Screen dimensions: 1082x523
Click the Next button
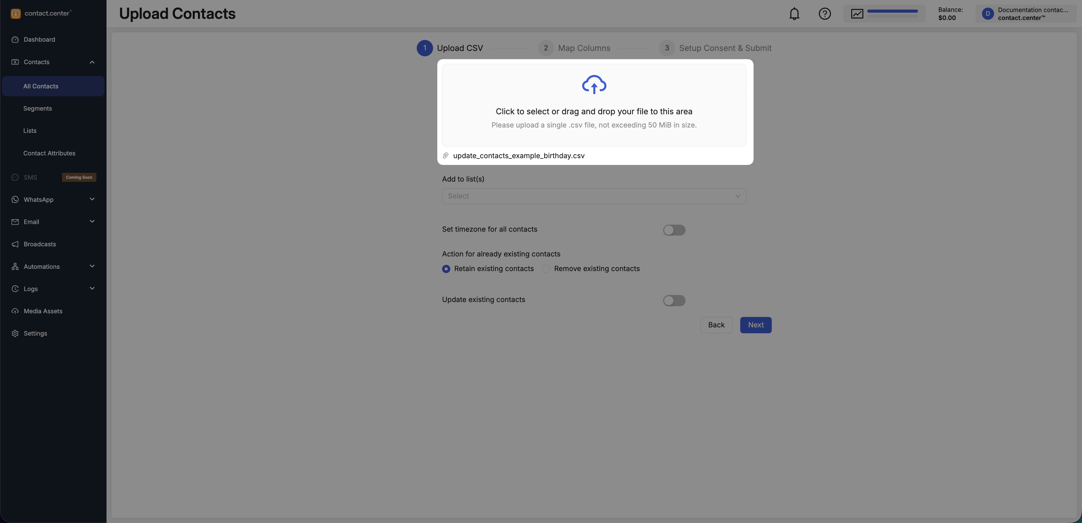pos(755,325)
